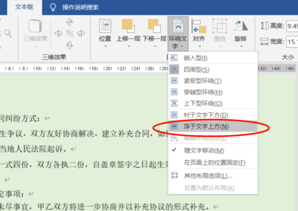Click the 衬于文字下方 menu item icon

pos(174,115)
